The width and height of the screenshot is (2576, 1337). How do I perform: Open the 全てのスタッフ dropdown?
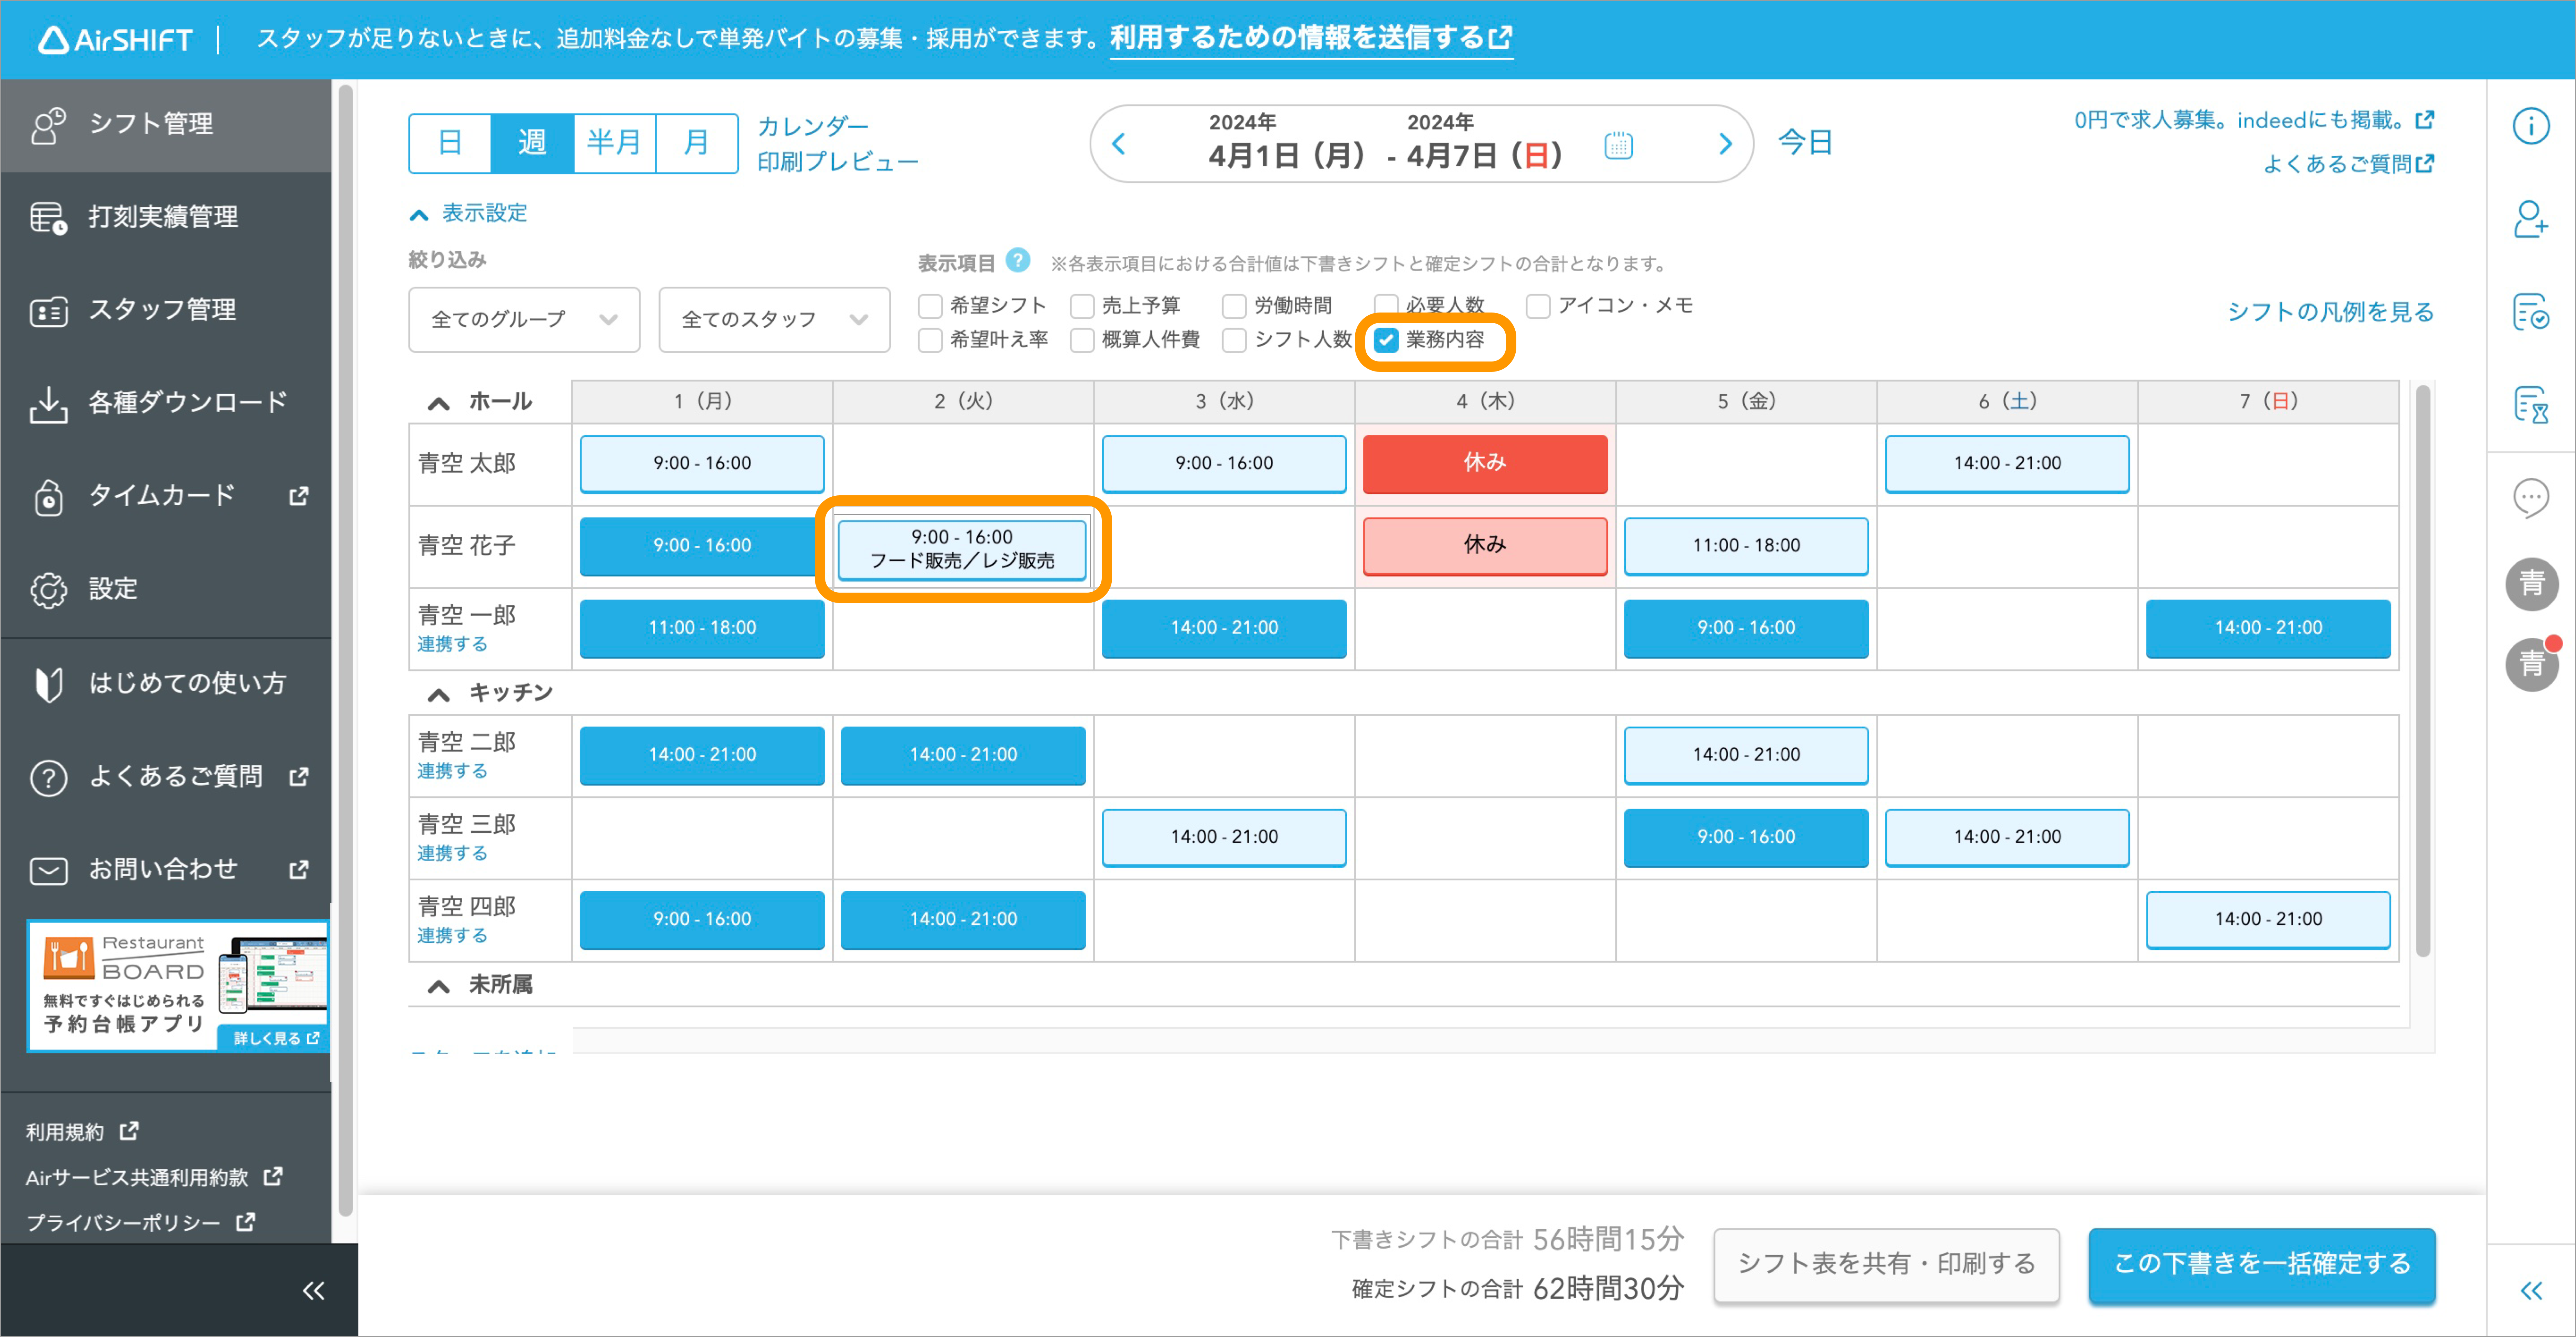774,320
